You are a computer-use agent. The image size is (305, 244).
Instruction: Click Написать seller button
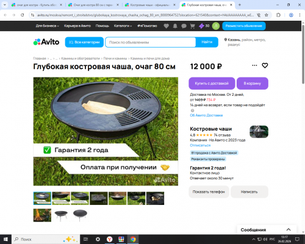[249, 192]
